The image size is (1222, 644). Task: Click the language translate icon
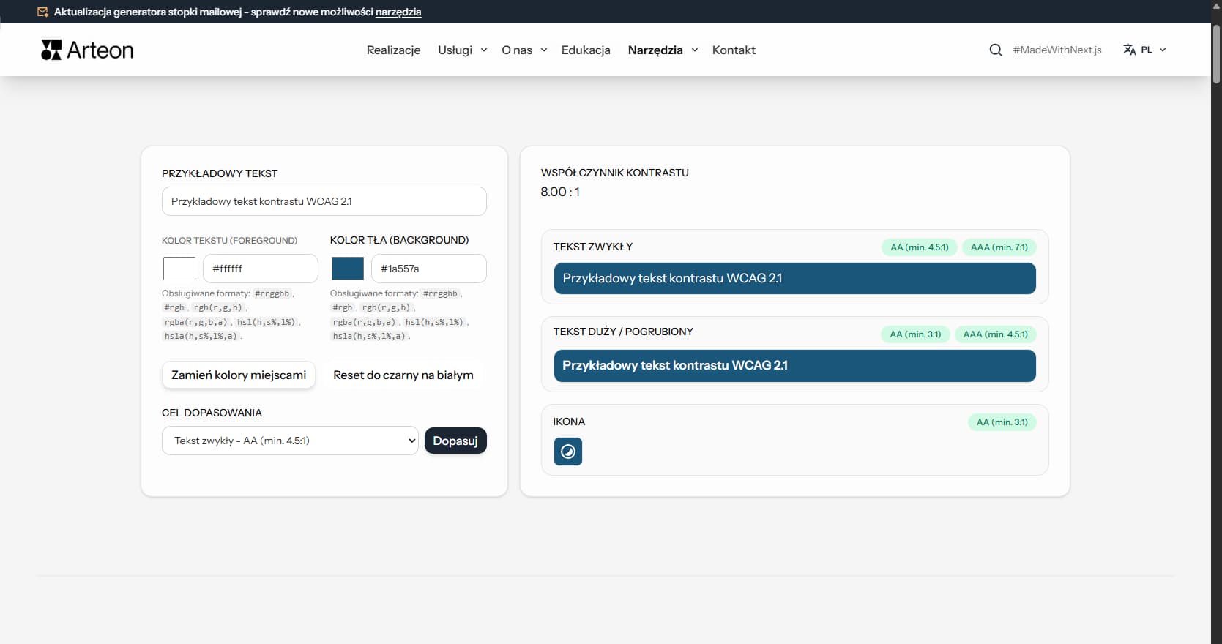pos(1130,50)
